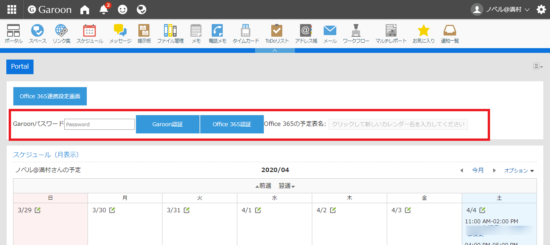This screenshot has height=245, width=550.
Task: Click the Office 365 calendar name field
Action: tap(398, 124)
